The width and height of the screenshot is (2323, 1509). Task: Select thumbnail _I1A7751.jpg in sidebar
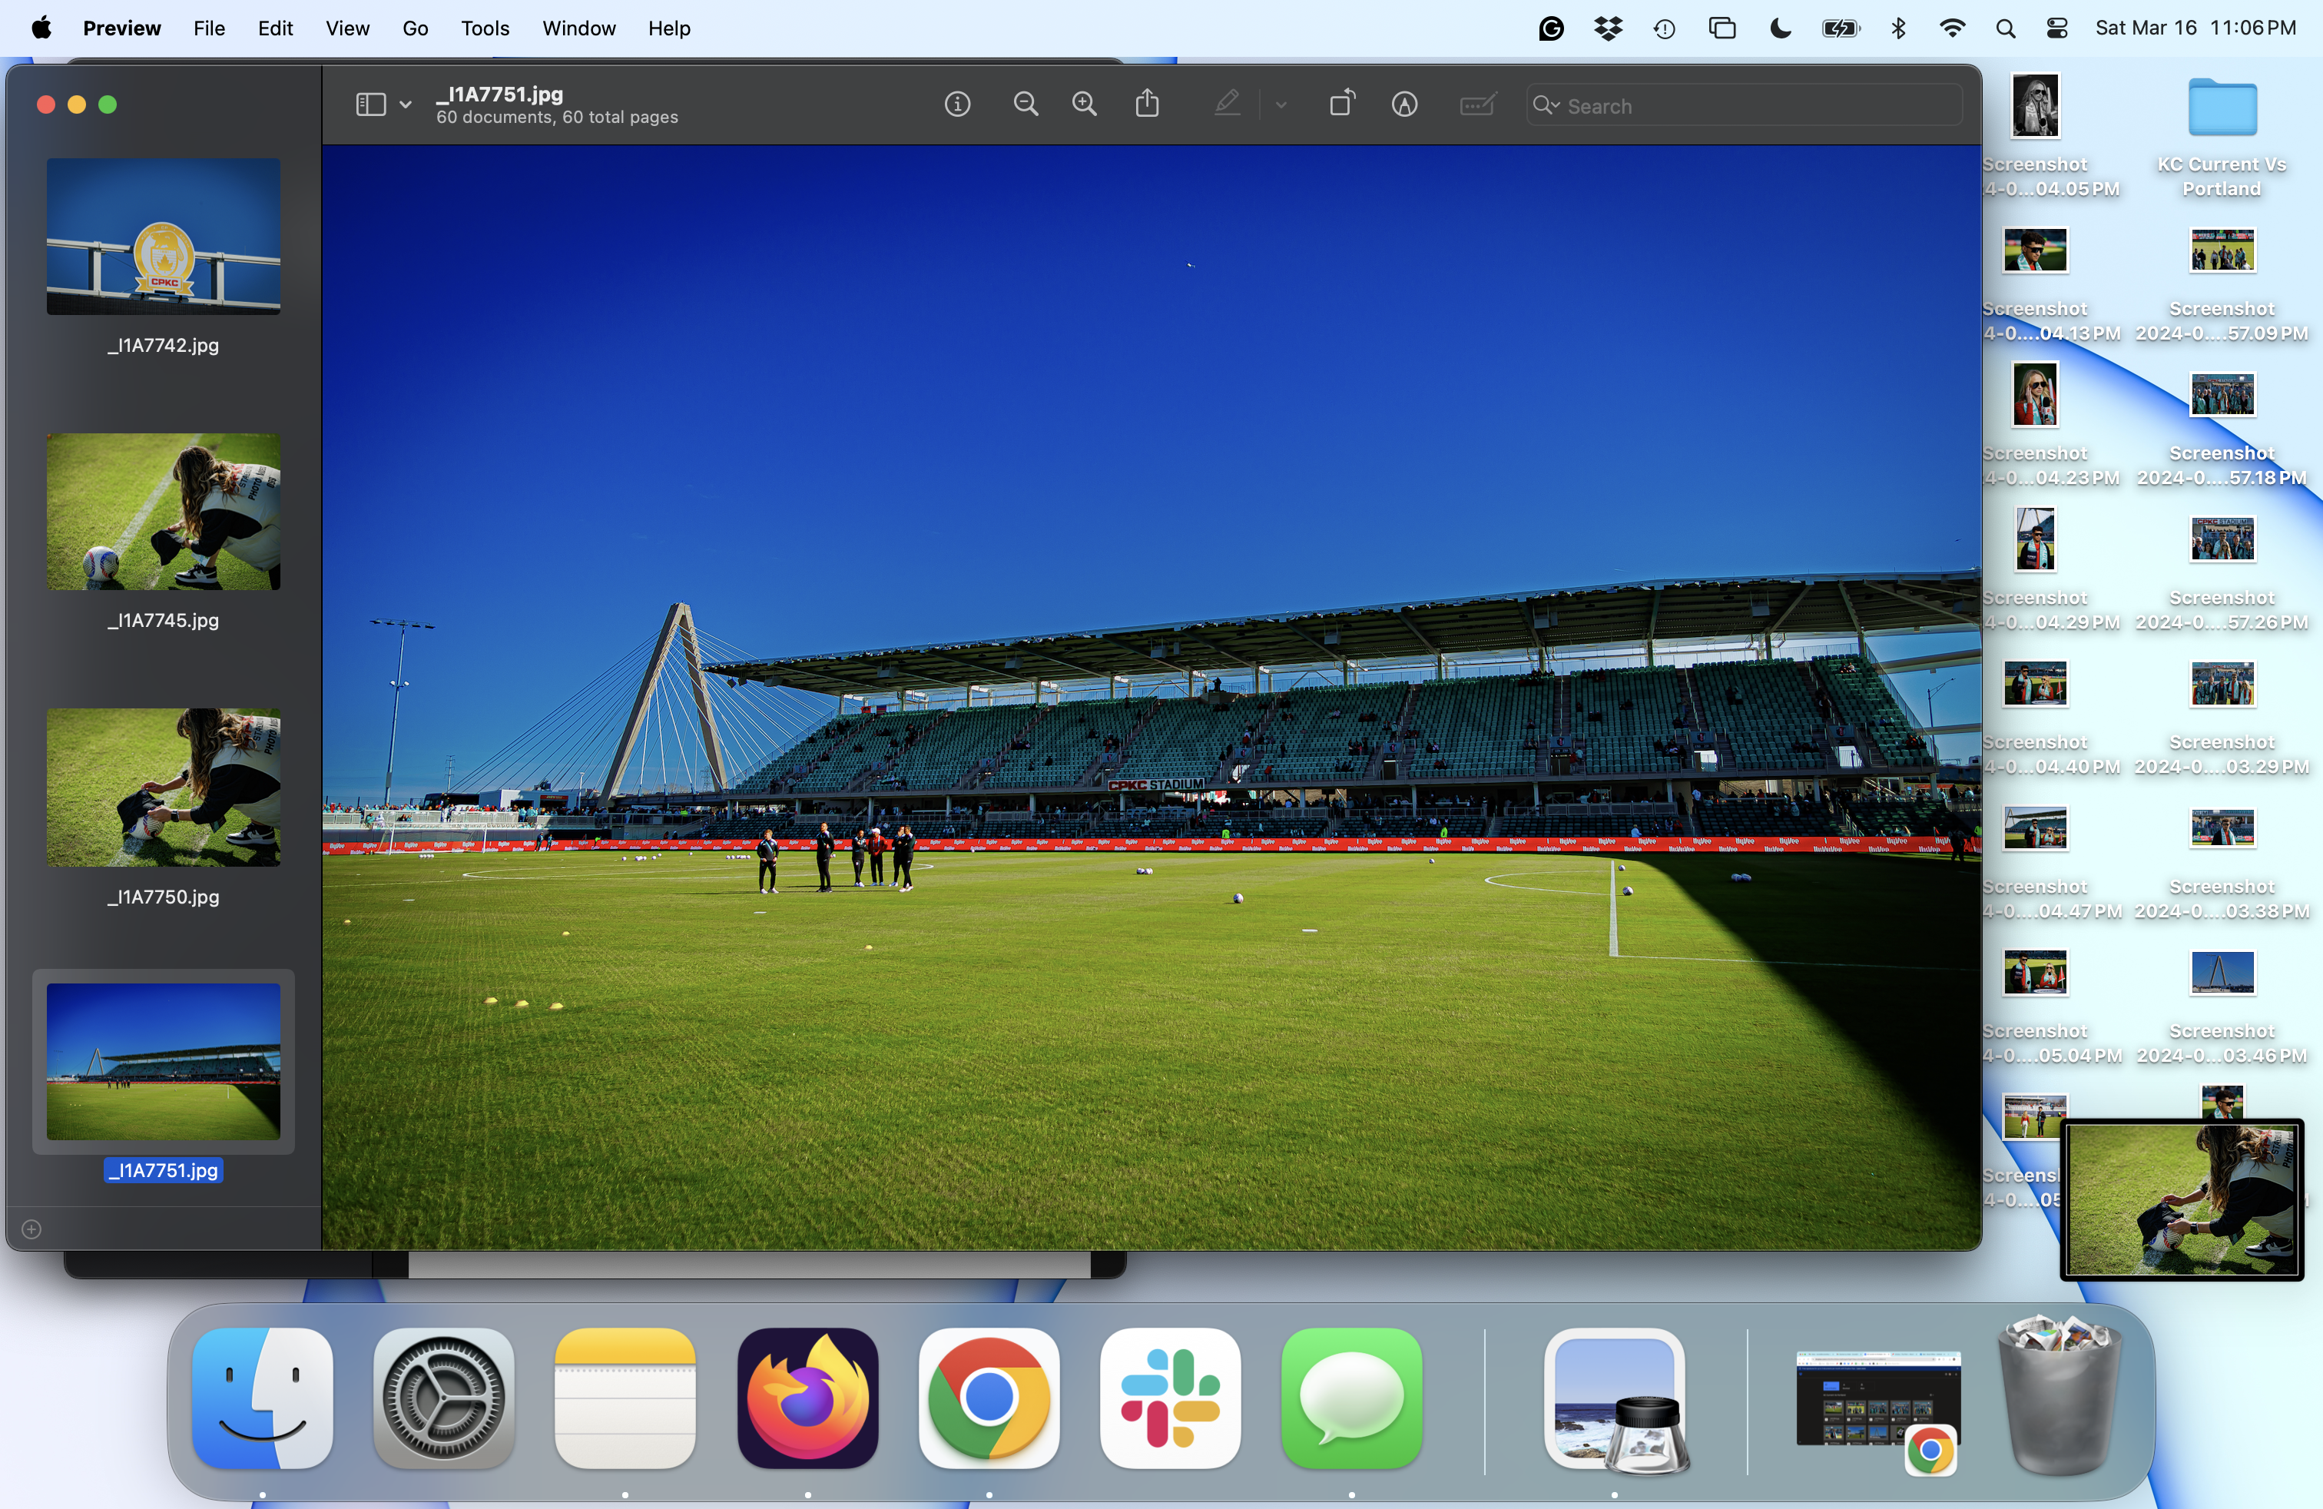pyautogui.click(x=163, y=1061)
